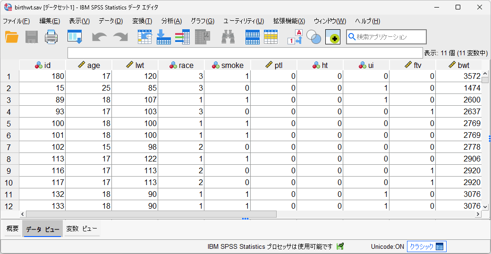Click the Insert variable icon
Image resolution: width=491 pixels, height=254 pixels.
coord(271,37)
